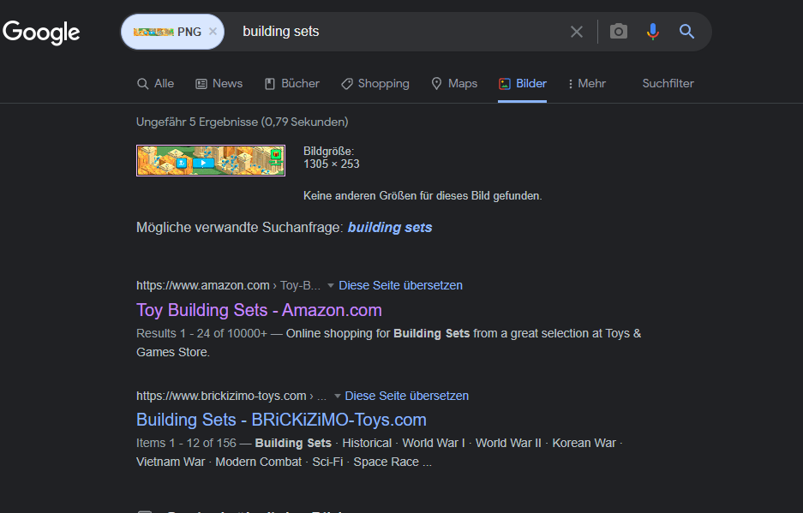This screenshot has width=803, height=513.
Task: Translate the Amazon result page
Action: (400, 285)
